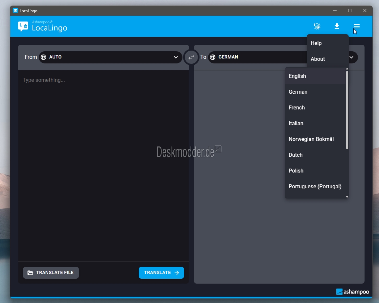This screenshot has height=303, width=379.
Task: Choose French in the language list
Action: coord(315,107)
